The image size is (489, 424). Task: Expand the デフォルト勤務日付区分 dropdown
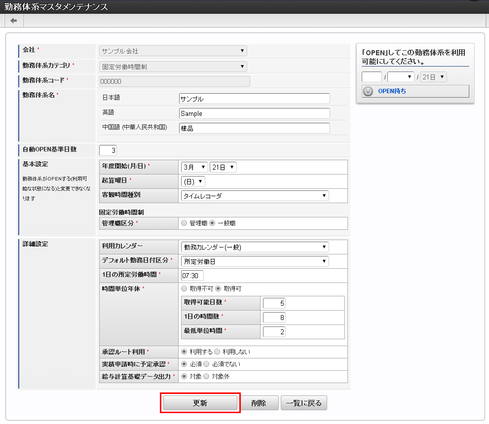coord(255,261)
